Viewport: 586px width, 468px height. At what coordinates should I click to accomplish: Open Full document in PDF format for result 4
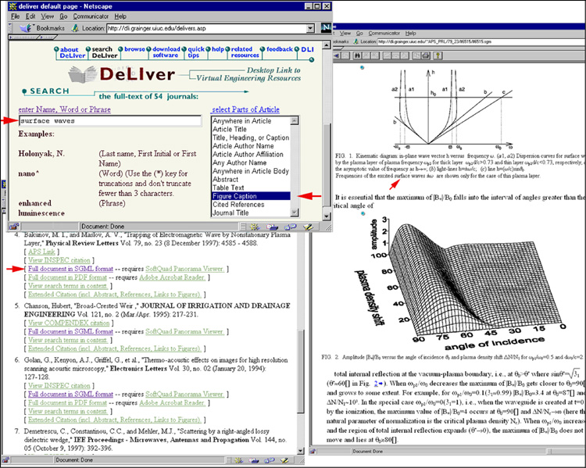click(x=68, y=277)
